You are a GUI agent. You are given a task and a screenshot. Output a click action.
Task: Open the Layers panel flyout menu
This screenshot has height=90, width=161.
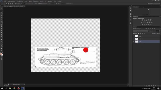[x=160, y=27]
